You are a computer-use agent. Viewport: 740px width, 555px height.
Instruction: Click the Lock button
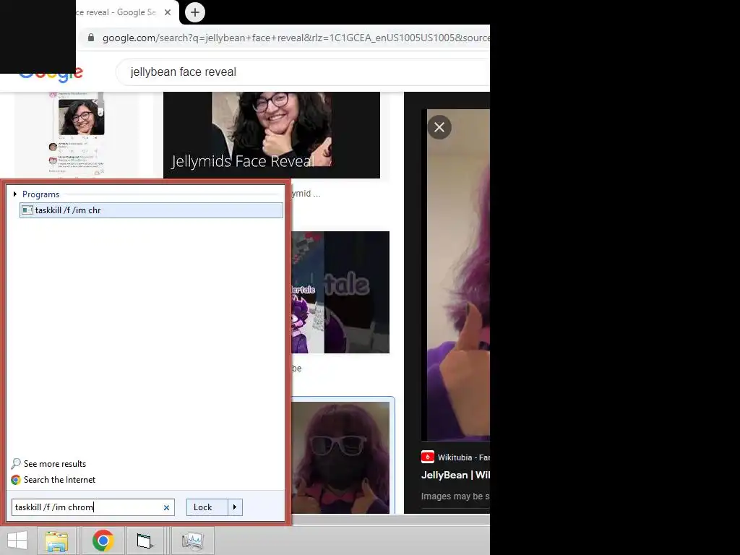coord(207,507)
